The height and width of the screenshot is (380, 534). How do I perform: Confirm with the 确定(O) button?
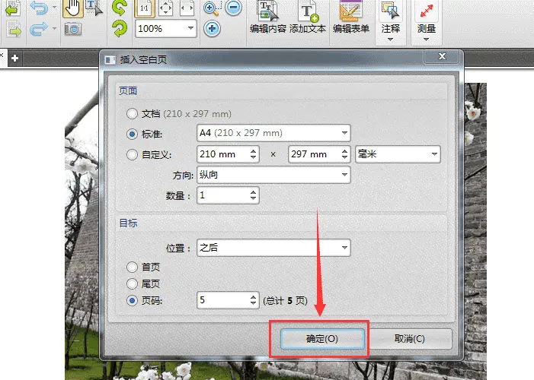(x=322, y=338)
